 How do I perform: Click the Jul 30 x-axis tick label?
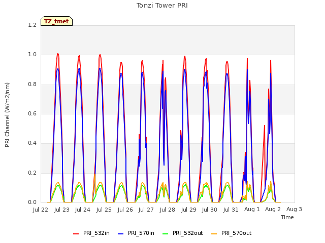pos(210,210)
